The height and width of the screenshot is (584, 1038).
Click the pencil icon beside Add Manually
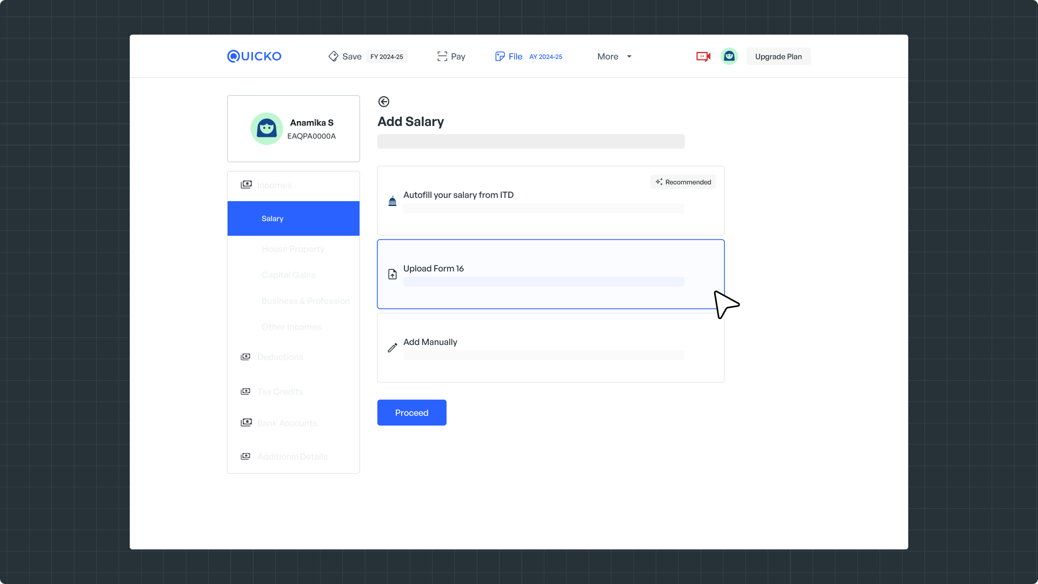(392, 348)
